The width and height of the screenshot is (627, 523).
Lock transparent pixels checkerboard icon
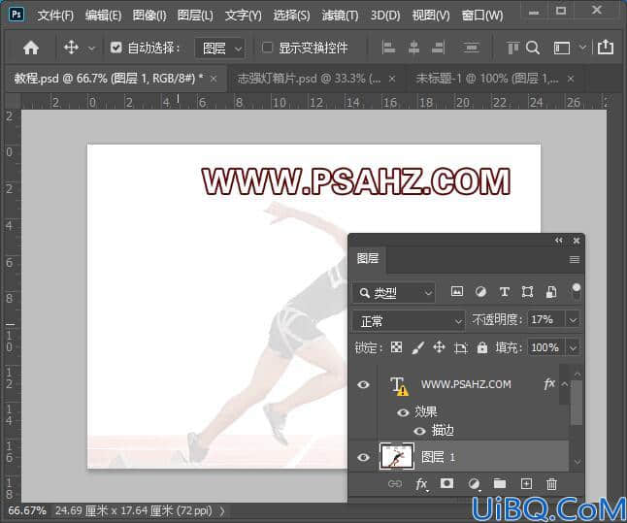(x=396, y=346)
